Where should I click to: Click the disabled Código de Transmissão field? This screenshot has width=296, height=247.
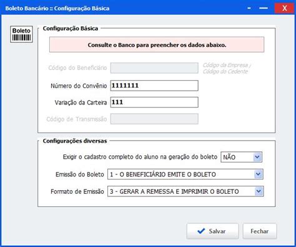[x=154, y=119]
